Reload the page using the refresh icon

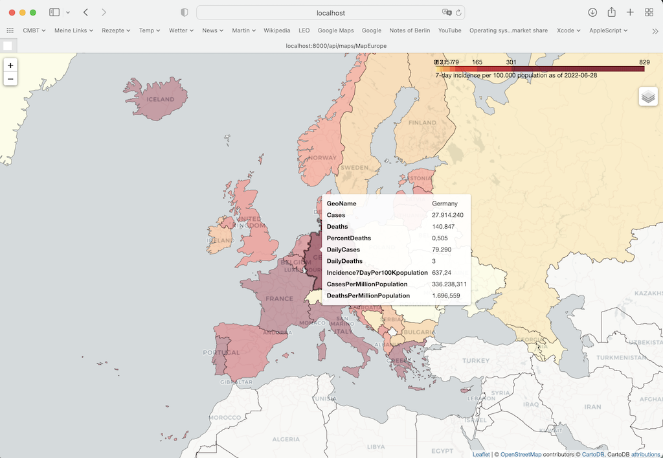pos(457,12)
